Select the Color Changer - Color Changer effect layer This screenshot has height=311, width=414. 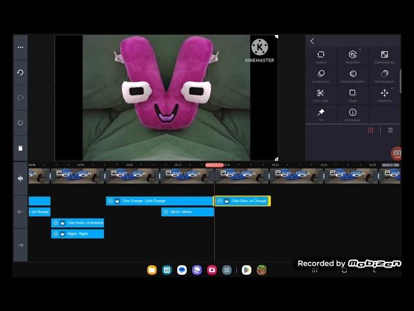pyautogui.click(x=160, y=201)
